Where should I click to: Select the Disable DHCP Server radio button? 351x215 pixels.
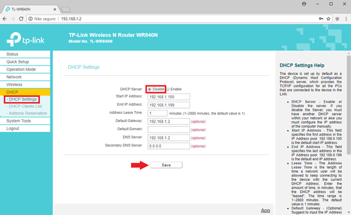pos(150,89)
